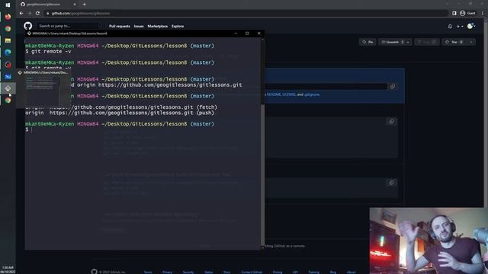Open the first Chrome taskbar icon

8,29
